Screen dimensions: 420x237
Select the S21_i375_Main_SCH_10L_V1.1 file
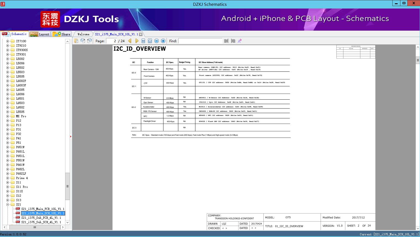43,213
